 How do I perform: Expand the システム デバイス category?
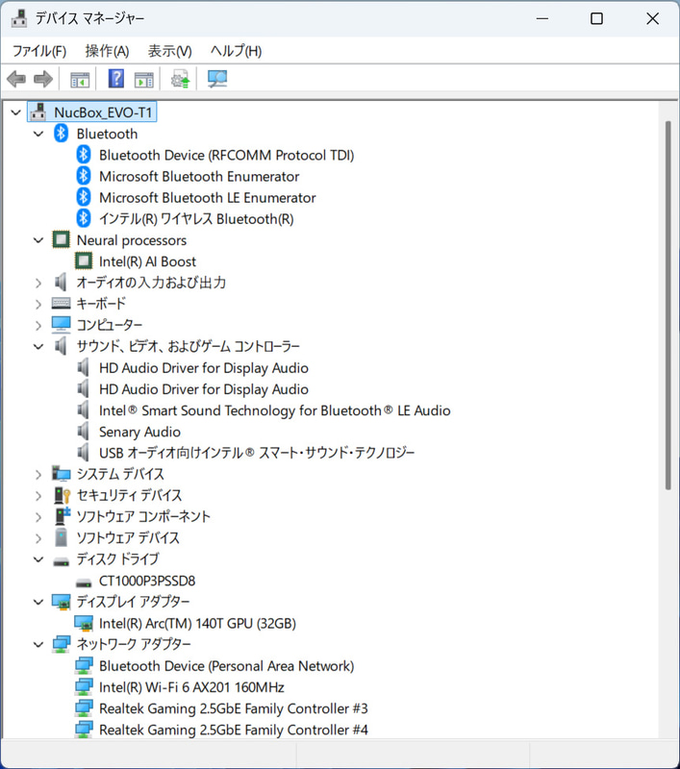tap(38, 474)
